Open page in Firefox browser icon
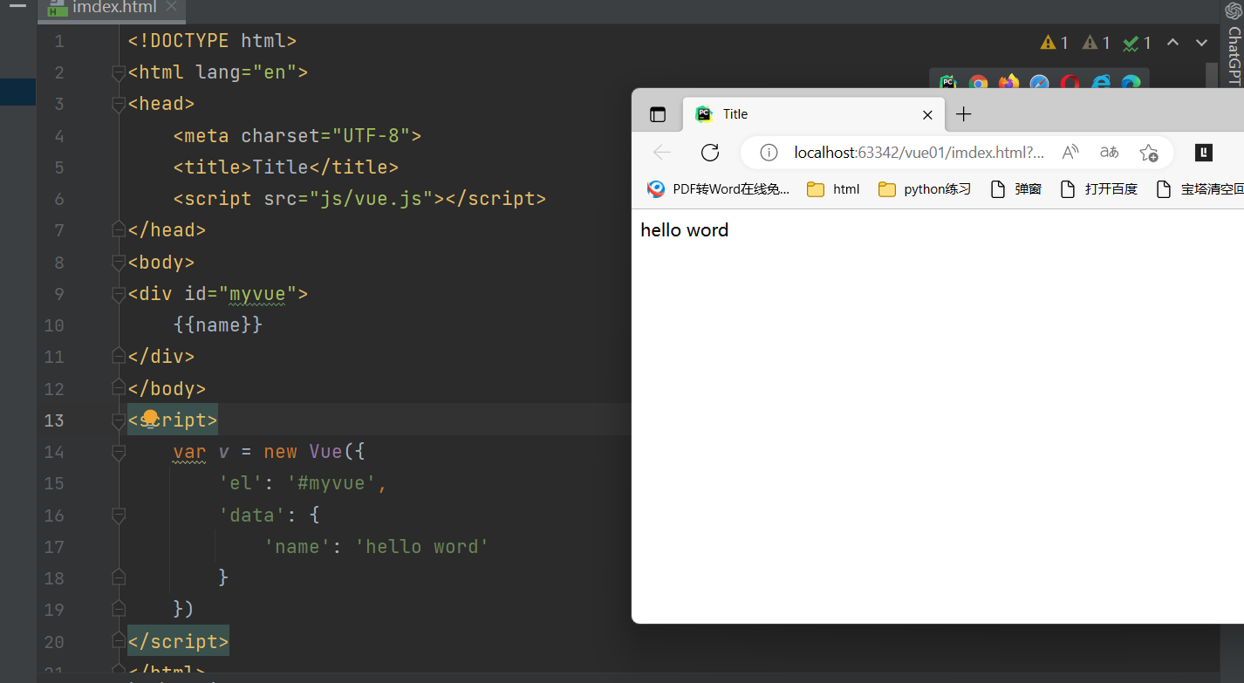The height and width of the screenshot is (683, 1244). pos(1008,83)
